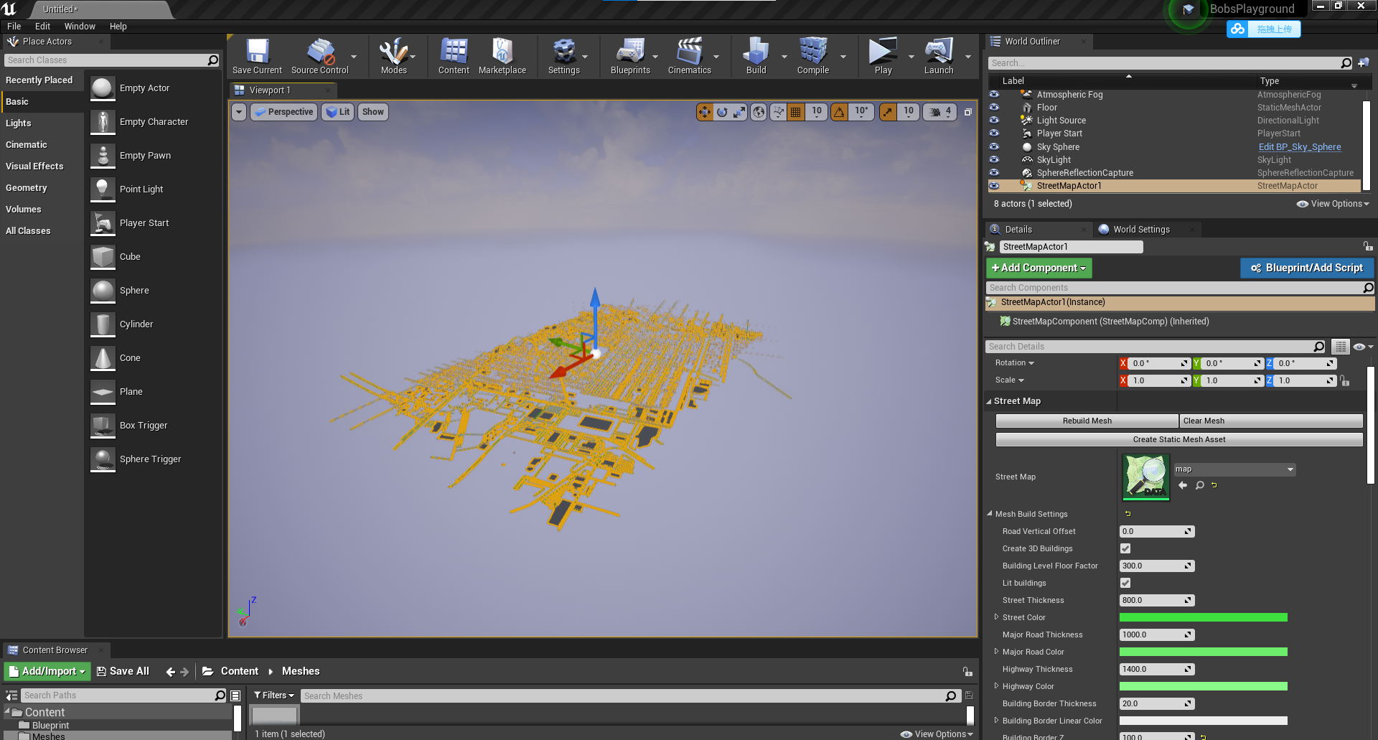This screenshot has width=1378, height=740.
Task: Click the Rebuild Mesh button
Action: coord(1086,421)
